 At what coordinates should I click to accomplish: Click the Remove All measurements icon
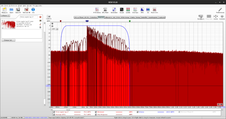click(x=26, y=10)
